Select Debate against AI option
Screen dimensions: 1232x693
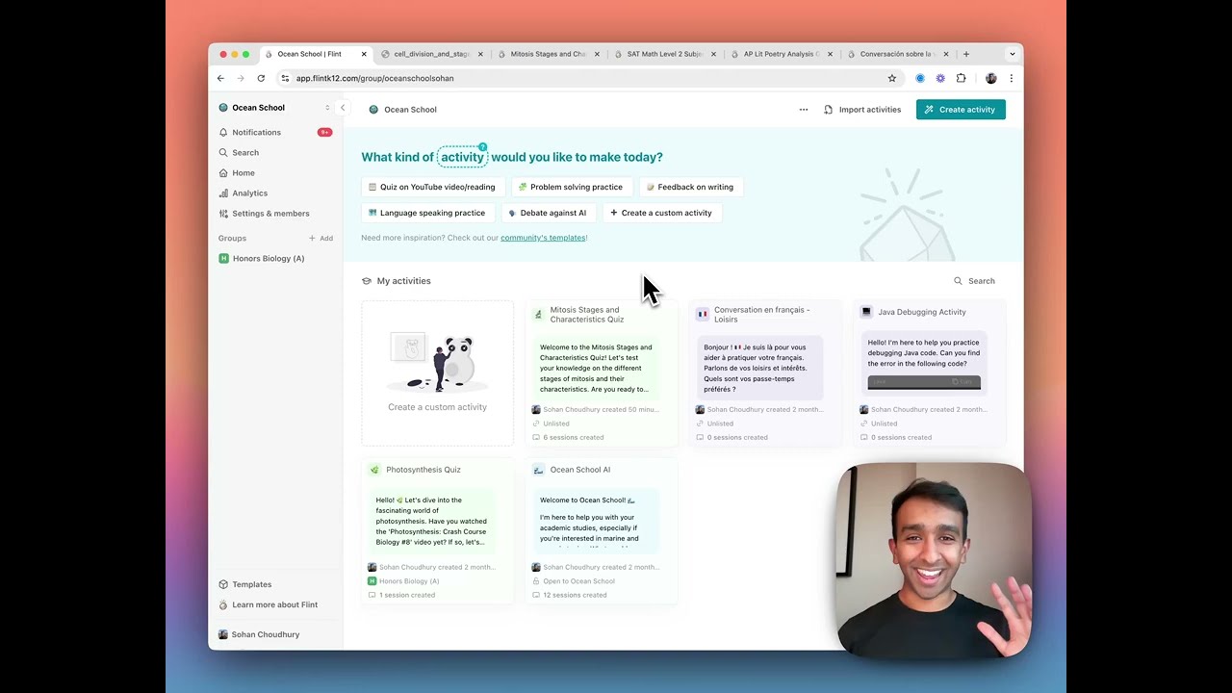(x=547, y=213)
